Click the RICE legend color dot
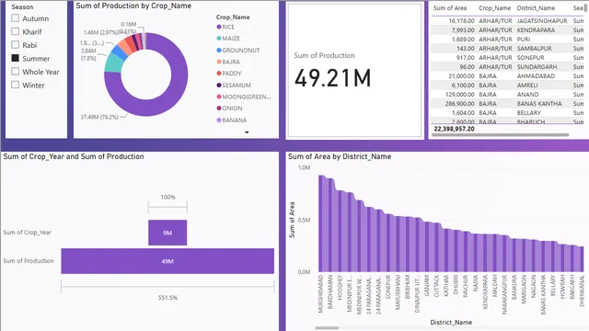 [x=219, y=27]
